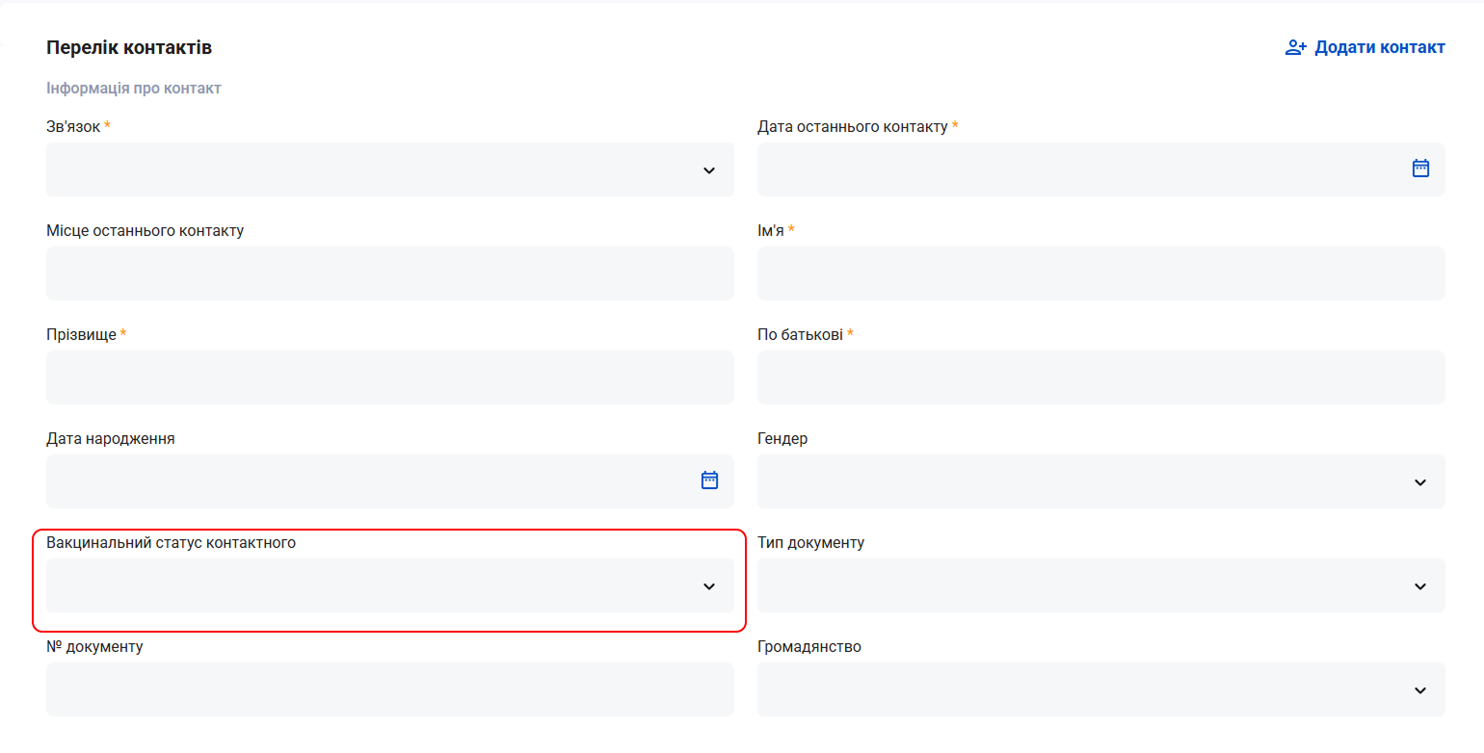This screenshot has width=1484, height=753.
Task: Click into the Ім'я input field
Action: click(1101, 273)
